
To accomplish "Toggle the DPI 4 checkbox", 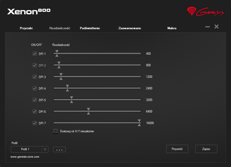I will pos(34,88).
